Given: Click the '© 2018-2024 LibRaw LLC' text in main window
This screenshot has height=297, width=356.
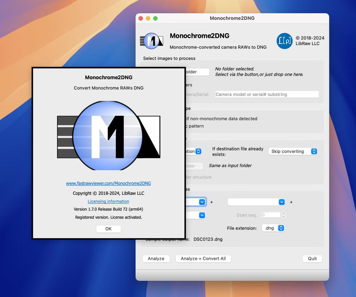Looking at the screenshot, I should [310, 41].
